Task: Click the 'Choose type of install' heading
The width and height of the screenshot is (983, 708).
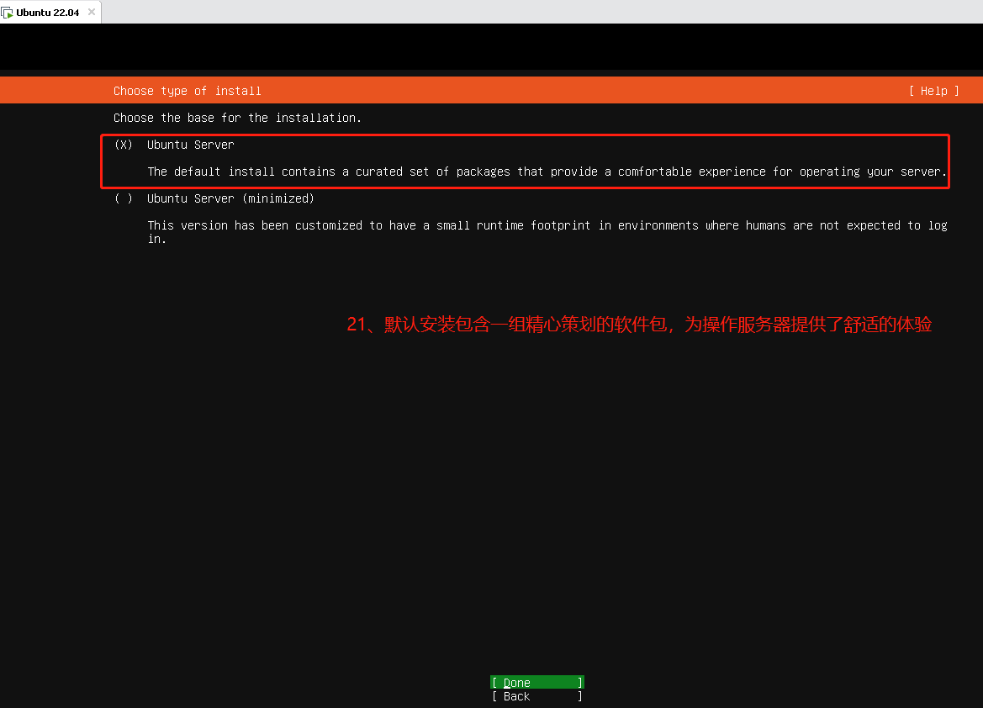Action: 187,91
